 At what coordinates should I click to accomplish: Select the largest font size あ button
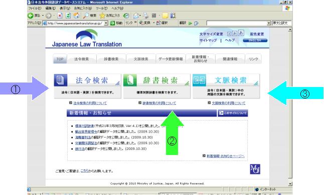point(241,33)
